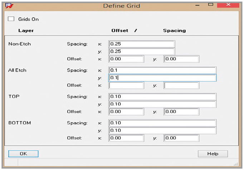The height and width of the screenshot is (170, 244).
Task: Click the Non-Etch offset y field
Action: tap(181, 59)
